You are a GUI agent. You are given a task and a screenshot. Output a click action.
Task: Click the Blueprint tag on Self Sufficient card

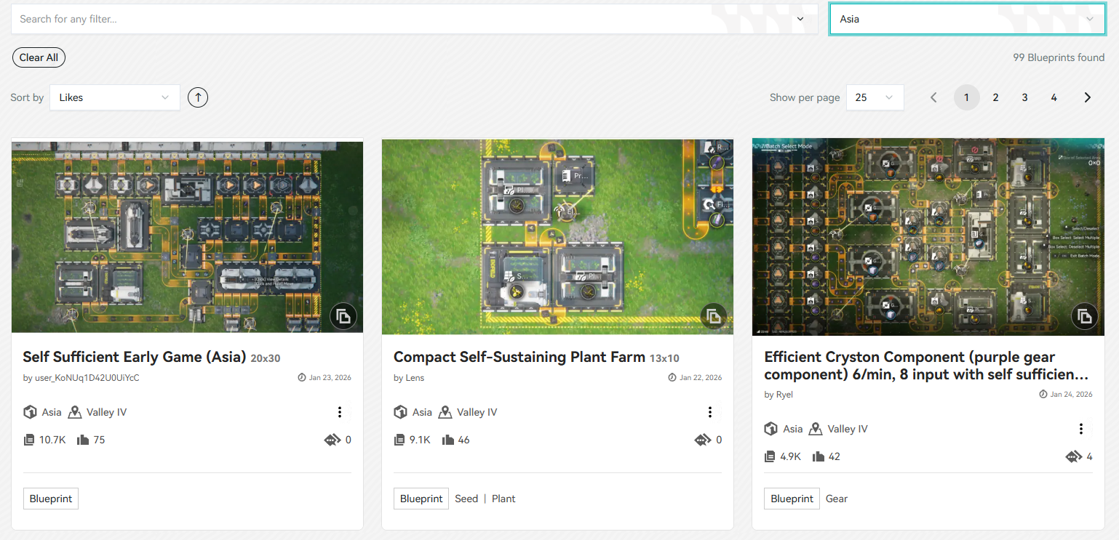click(51, 499)
